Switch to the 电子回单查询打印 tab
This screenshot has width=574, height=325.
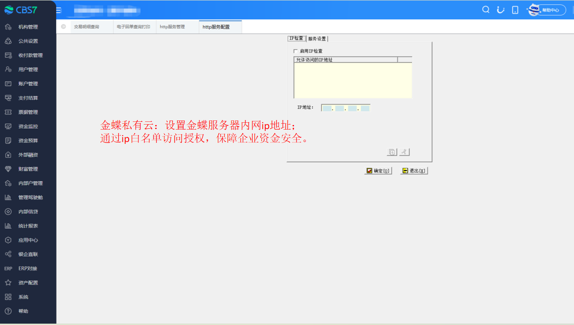coord(133,27)
